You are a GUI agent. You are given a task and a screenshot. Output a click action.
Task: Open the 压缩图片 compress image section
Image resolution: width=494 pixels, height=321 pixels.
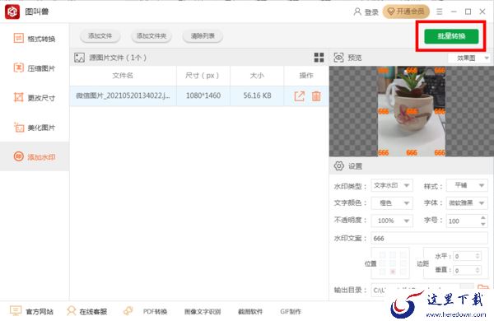35,68
